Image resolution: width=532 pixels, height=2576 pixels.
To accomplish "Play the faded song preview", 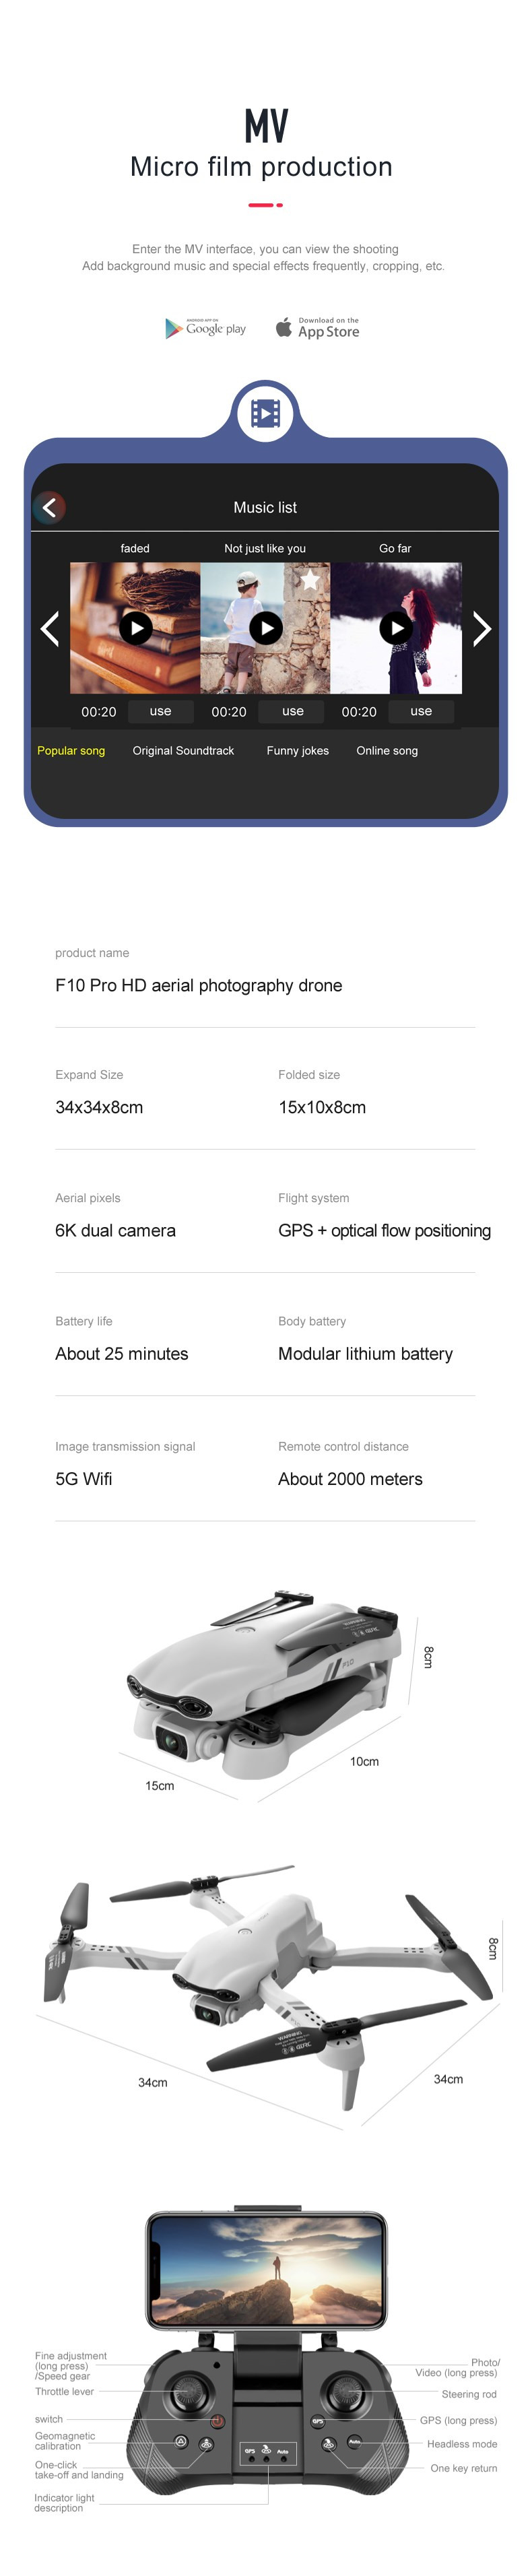I will 136,628.
